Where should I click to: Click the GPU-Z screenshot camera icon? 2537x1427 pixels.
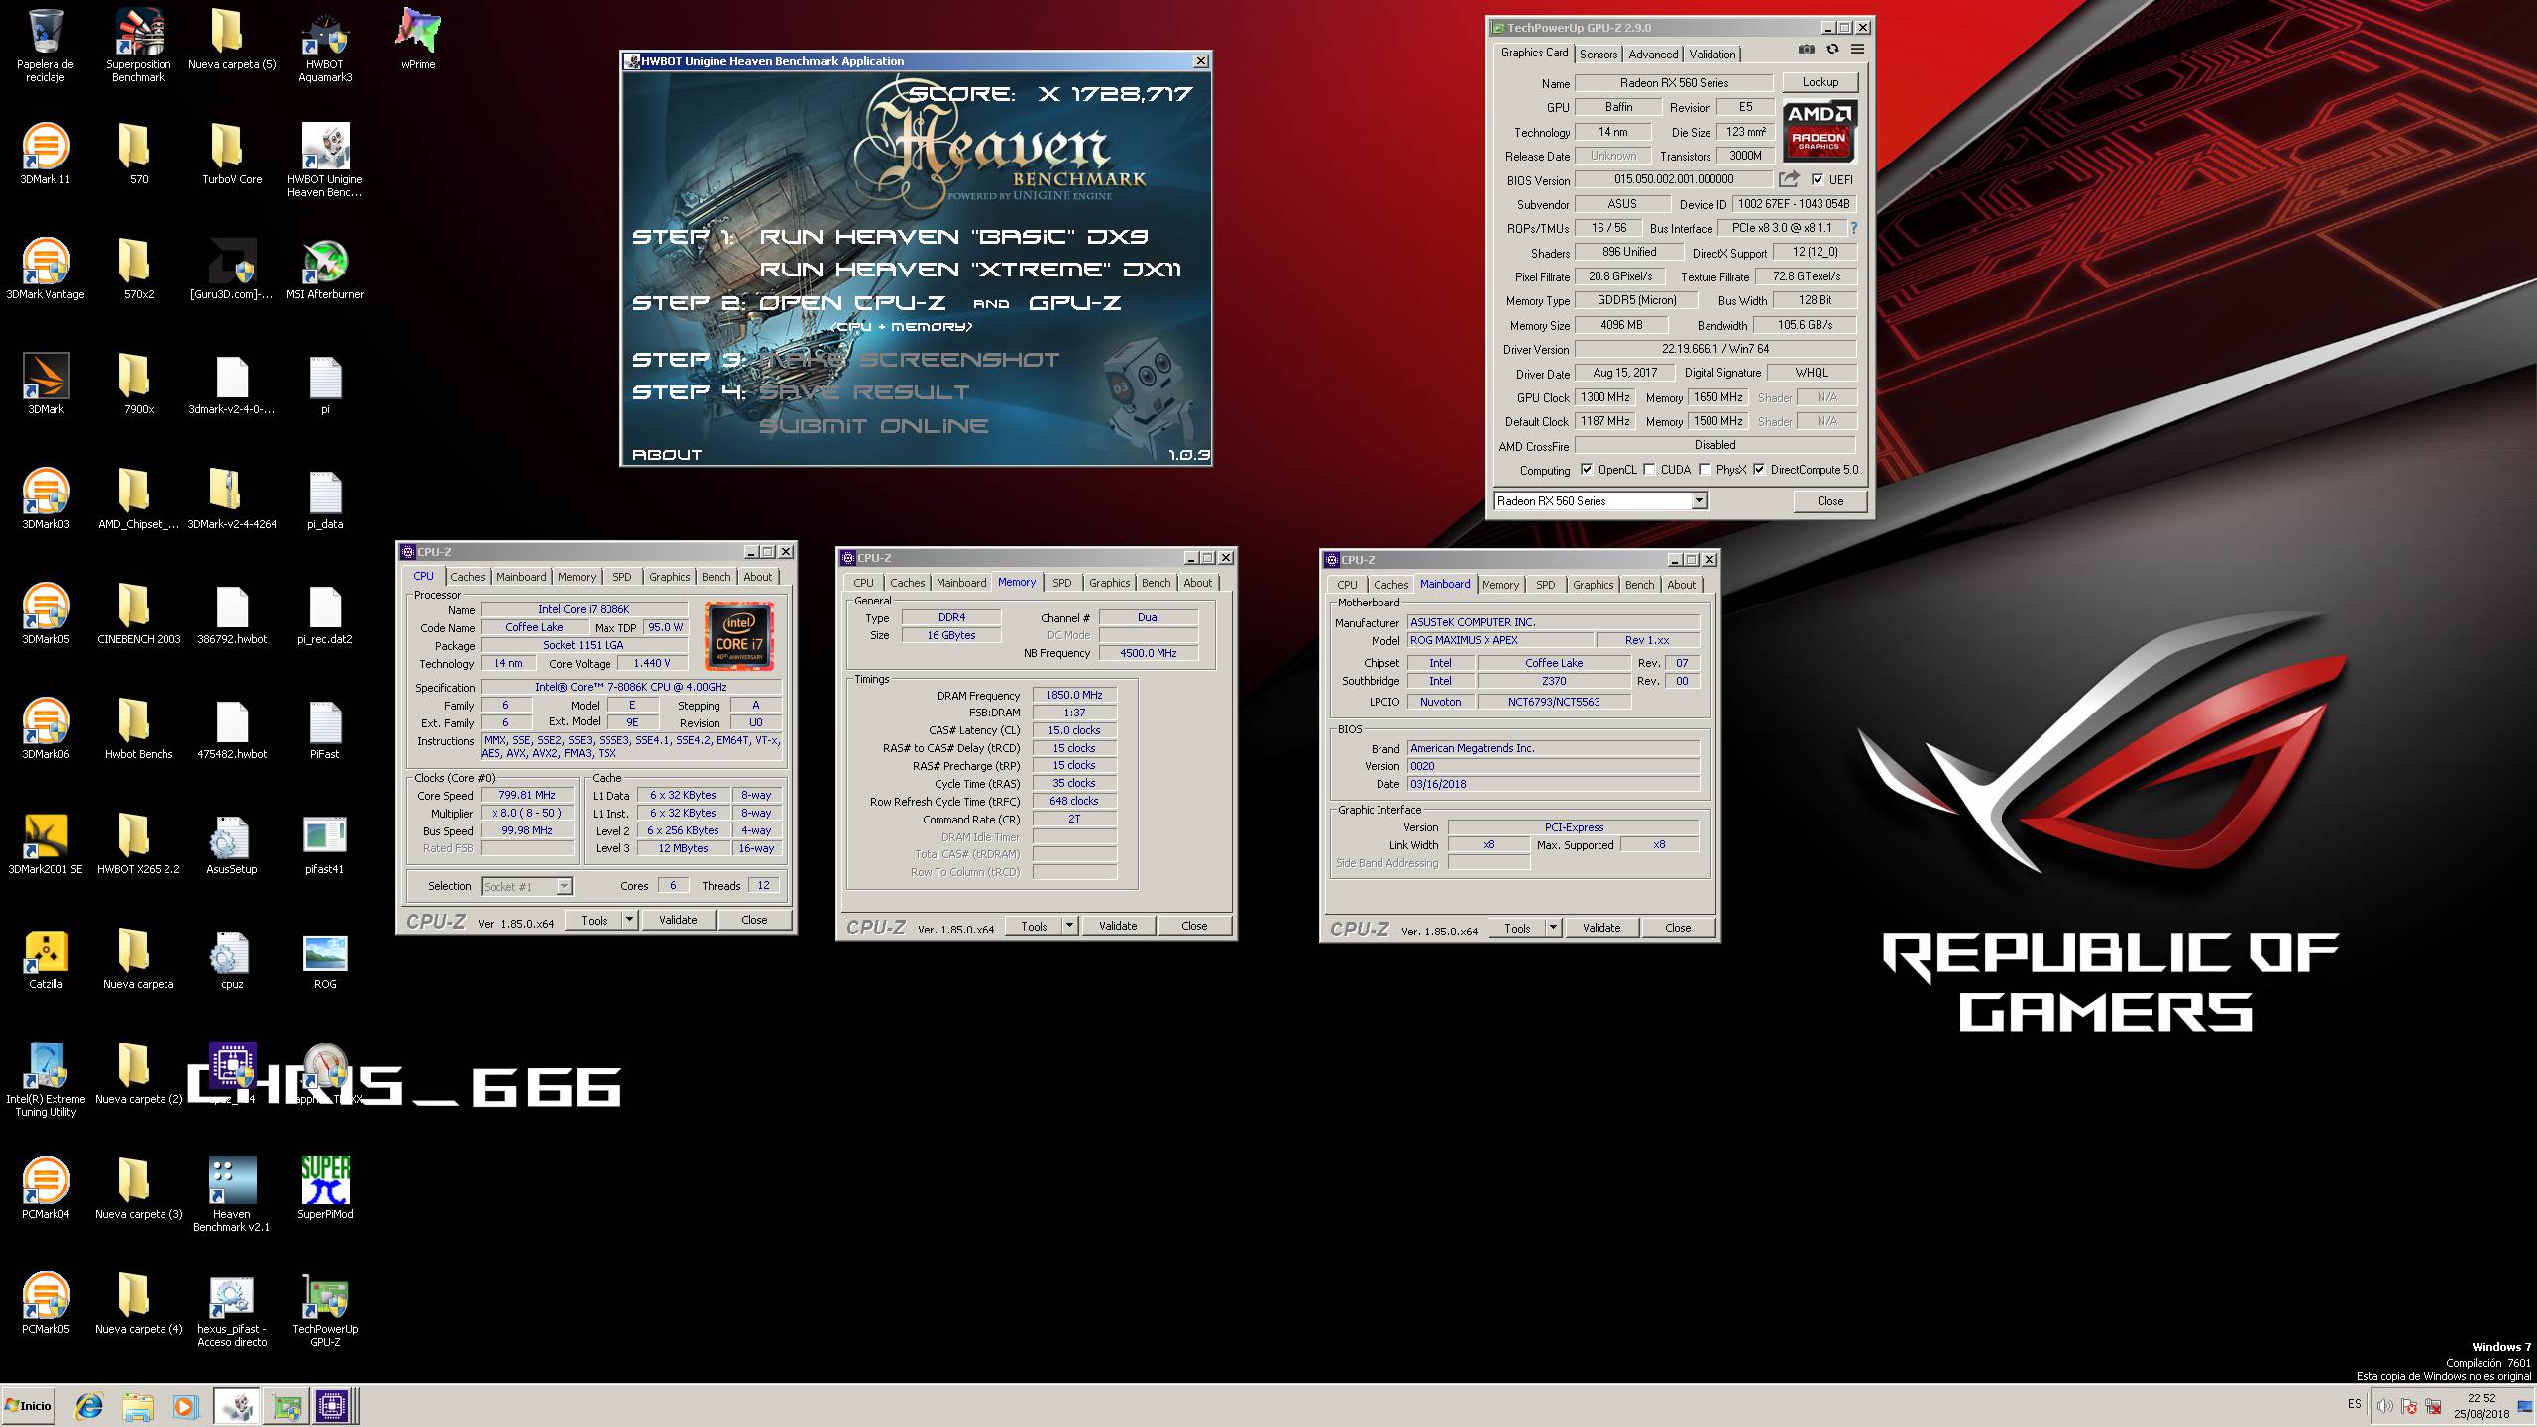tap(1807, 50)
